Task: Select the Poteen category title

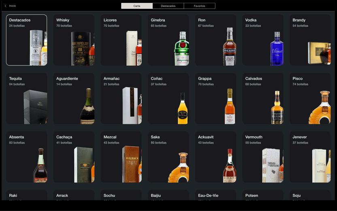Action: [252, 195]
